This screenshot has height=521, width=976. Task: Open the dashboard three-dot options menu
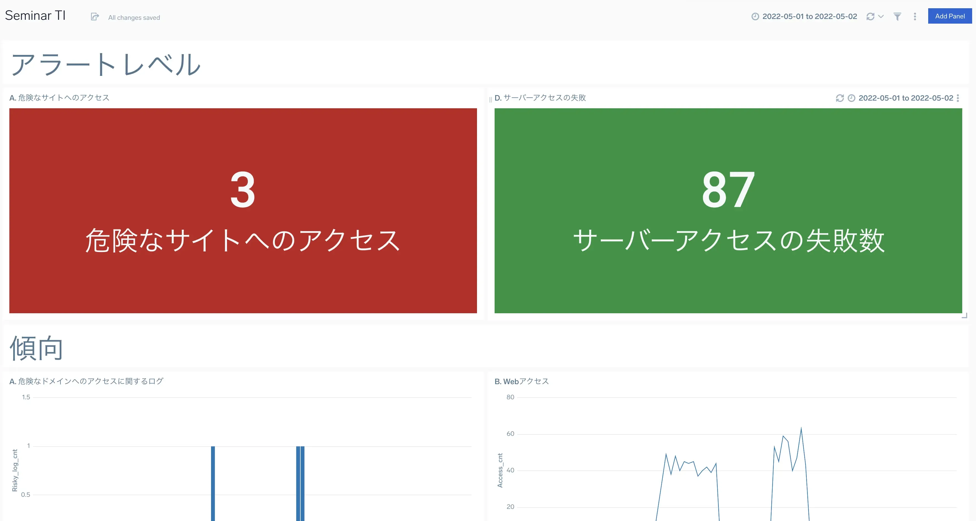[915, 17]
